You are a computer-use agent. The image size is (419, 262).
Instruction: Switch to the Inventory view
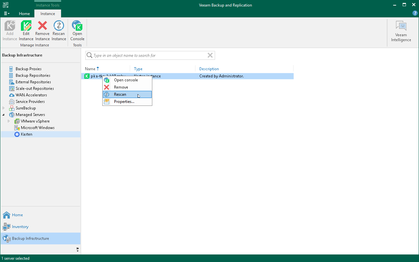[41, 227]
